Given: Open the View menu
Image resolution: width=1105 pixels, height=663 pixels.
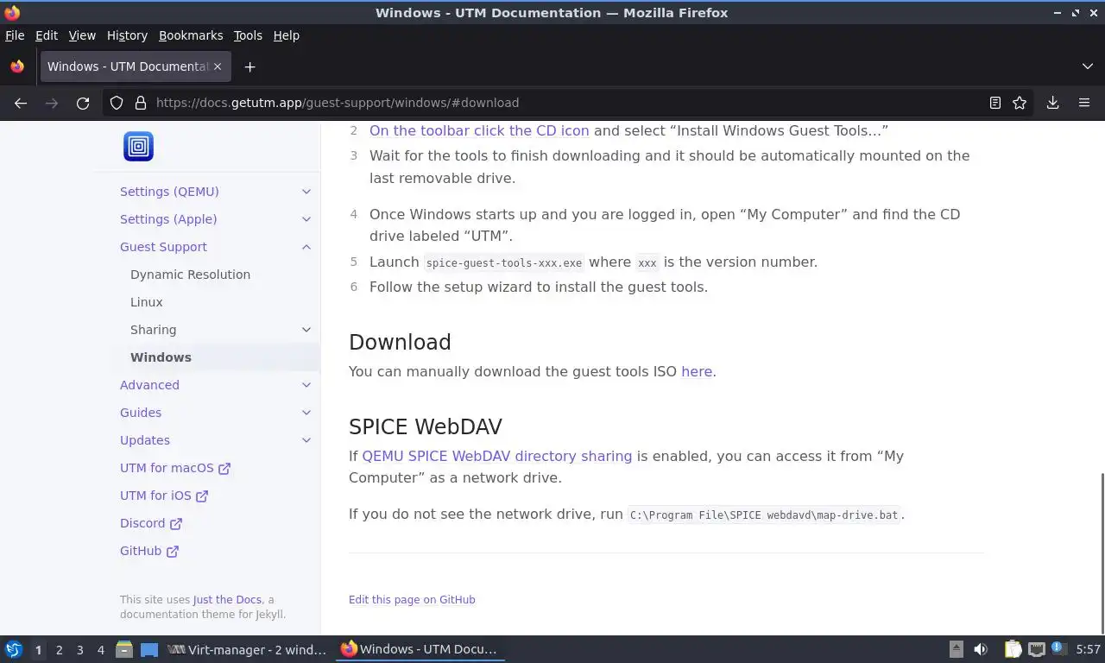Looking at the screenshot, I should (x=82, y=35).
